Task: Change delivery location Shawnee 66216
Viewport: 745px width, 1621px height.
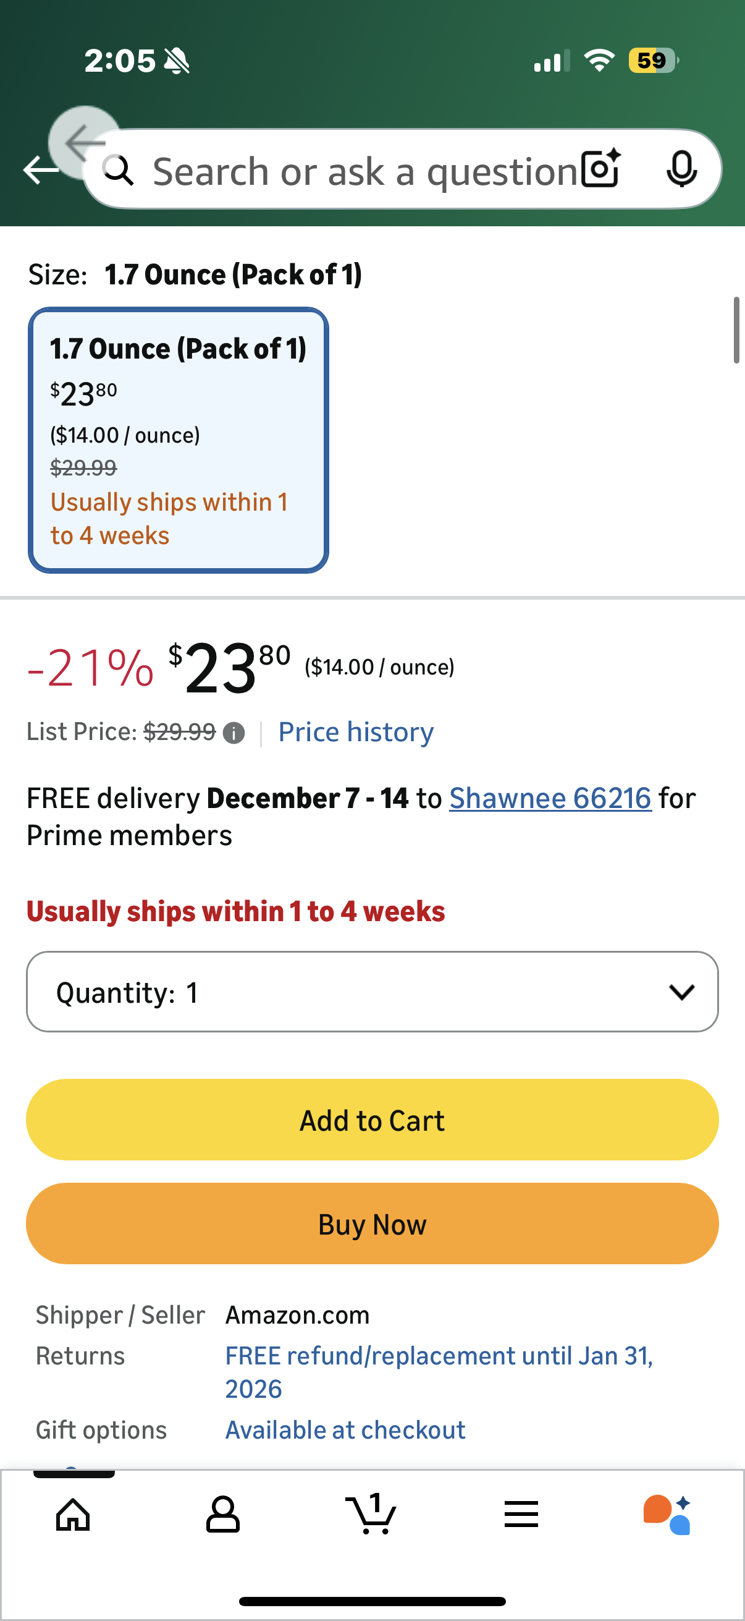Action: coord(550,798)
